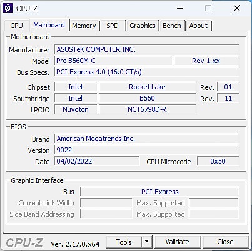Click the empty Current Link Width field
The height and width of the screenshot is (251, 252).
(106, 203)
